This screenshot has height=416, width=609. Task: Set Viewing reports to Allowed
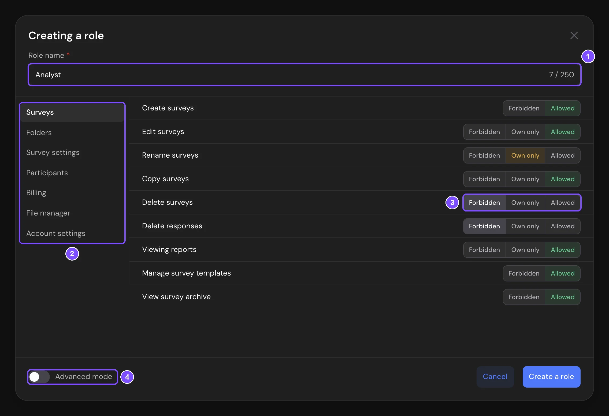click(x=563, y=250)
